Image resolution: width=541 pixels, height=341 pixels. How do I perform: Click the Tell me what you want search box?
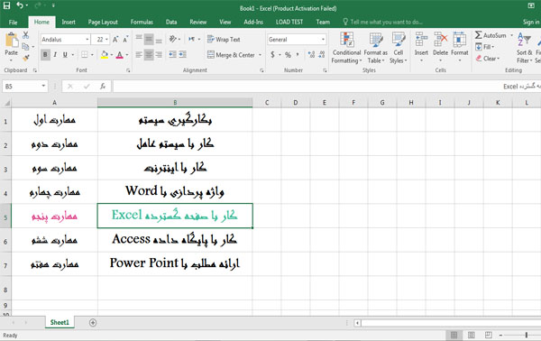click(x=382, y=22)
